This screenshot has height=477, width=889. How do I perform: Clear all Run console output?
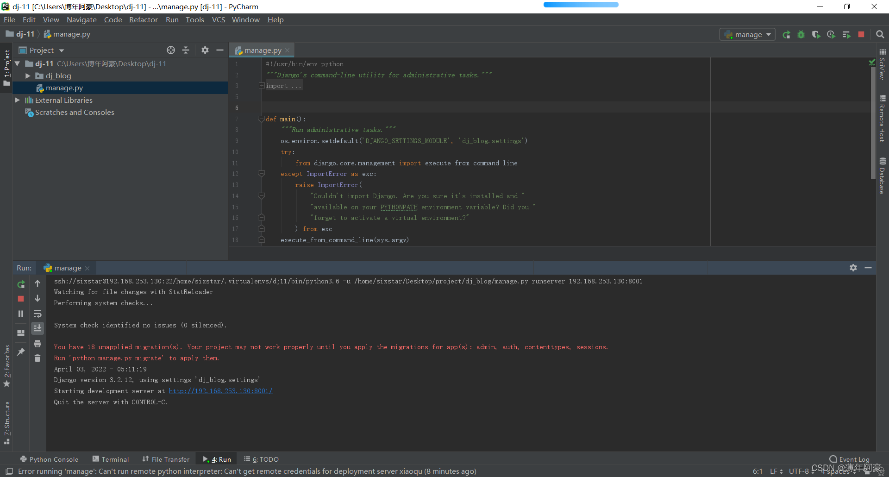pyautogui.click(x=38, y=358)
